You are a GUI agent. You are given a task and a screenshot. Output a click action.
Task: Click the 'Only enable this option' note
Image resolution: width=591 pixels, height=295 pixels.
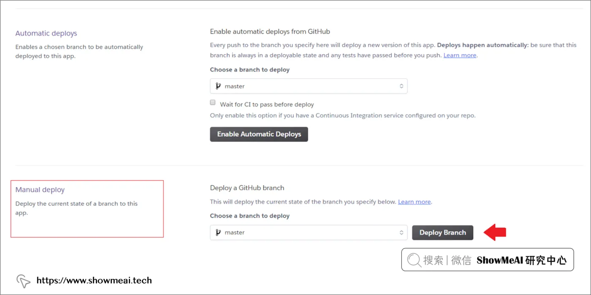point(343,115)
